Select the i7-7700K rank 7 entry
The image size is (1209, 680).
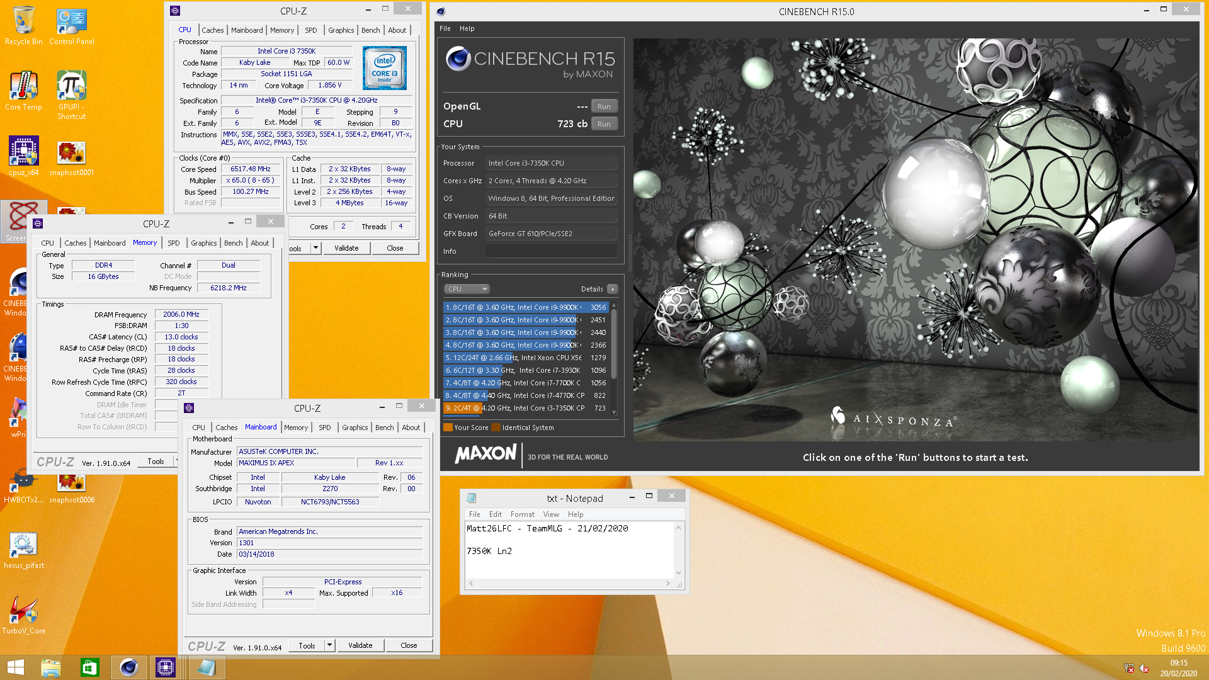tap(526, 383)
